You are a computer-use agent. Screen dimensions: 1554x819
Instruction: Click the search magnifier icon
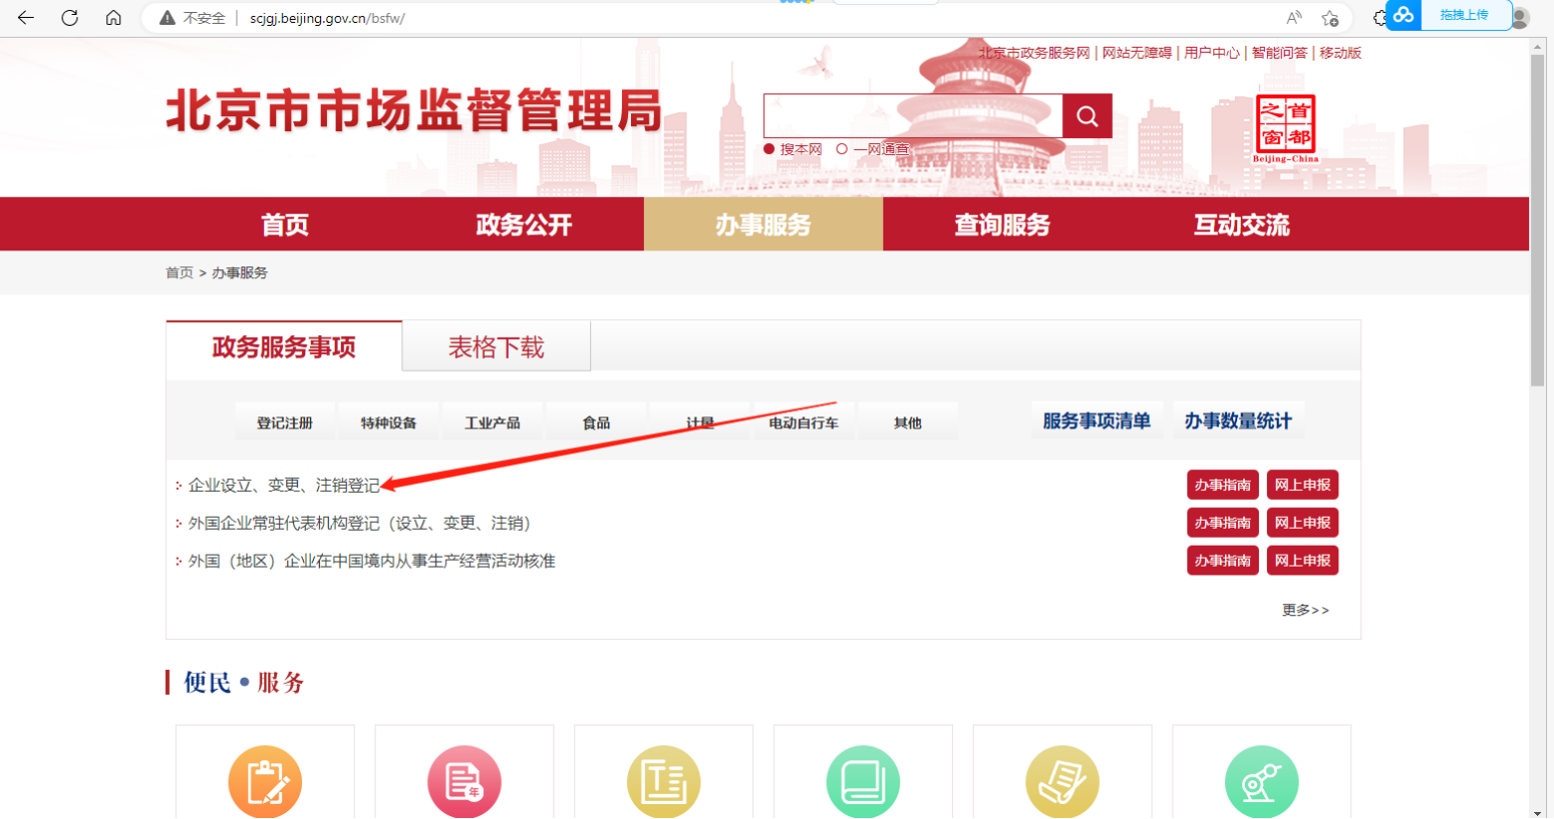pos(1086,115)
